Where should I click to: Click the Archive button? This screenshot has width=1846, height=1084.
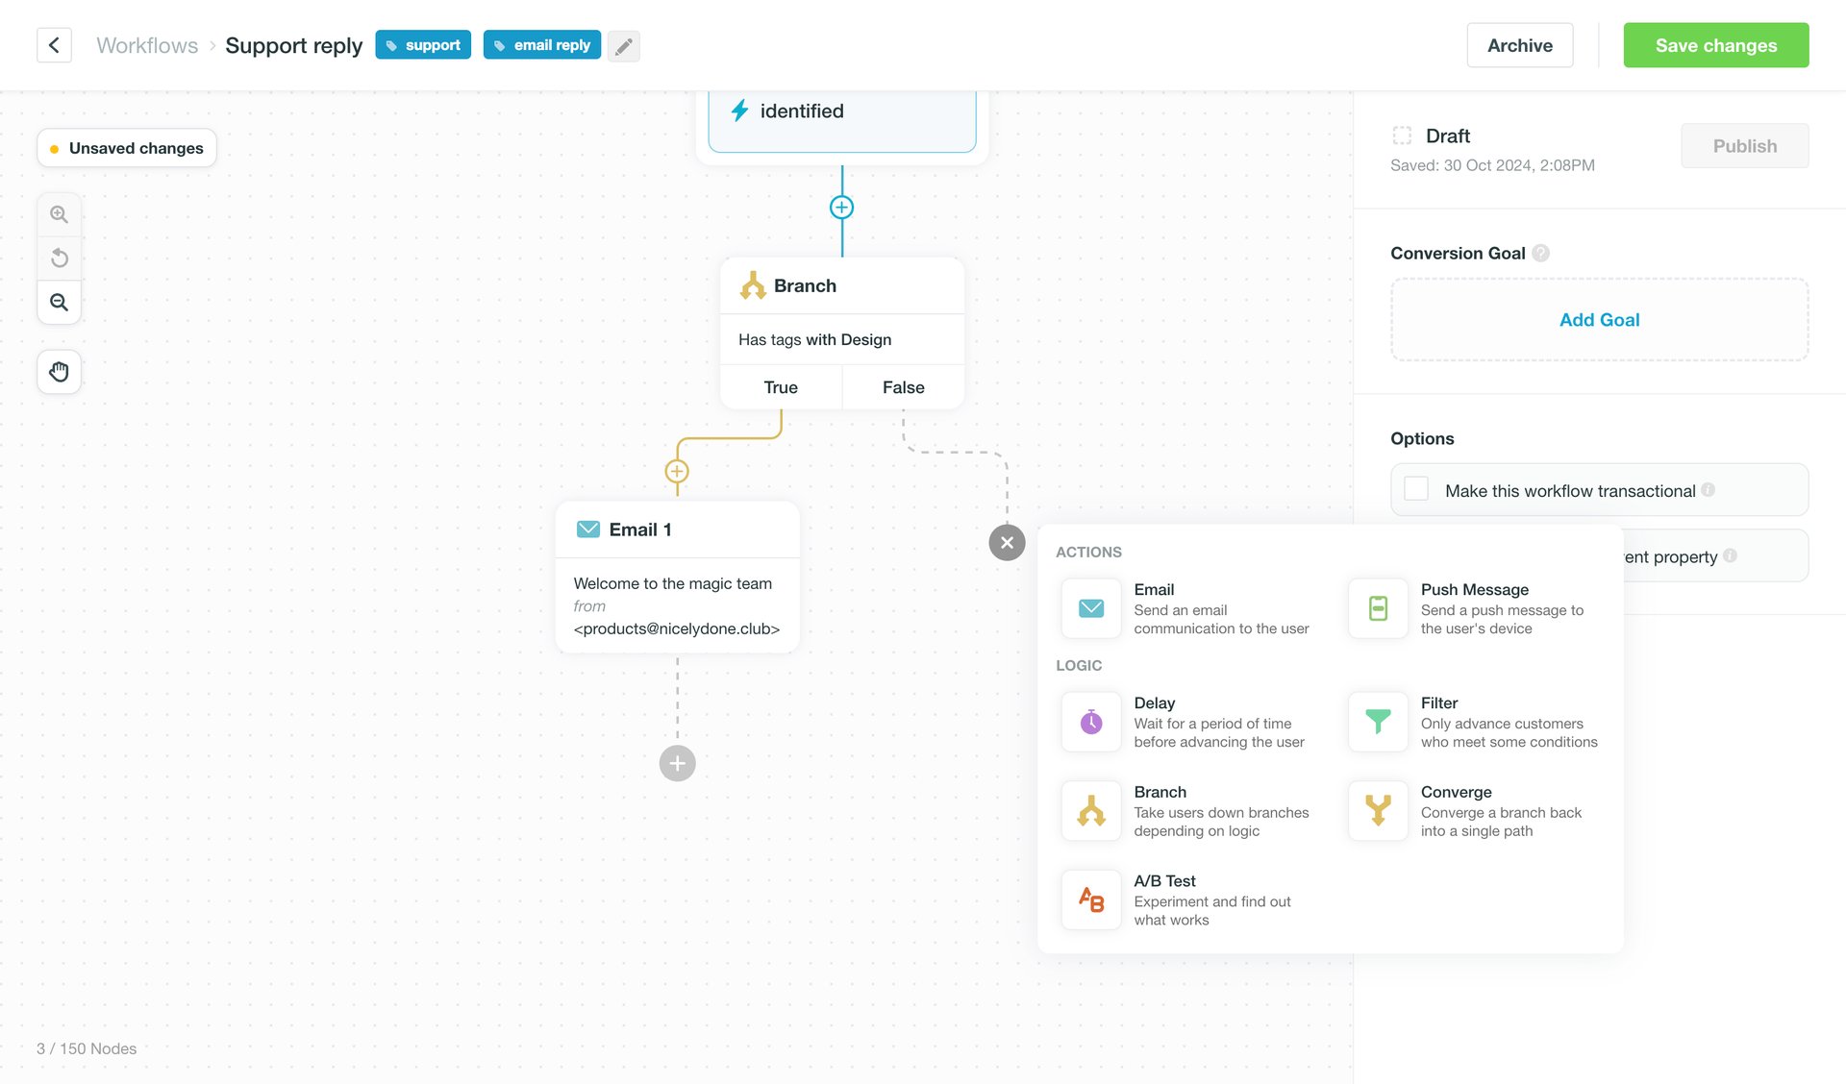coord(1519,45)
